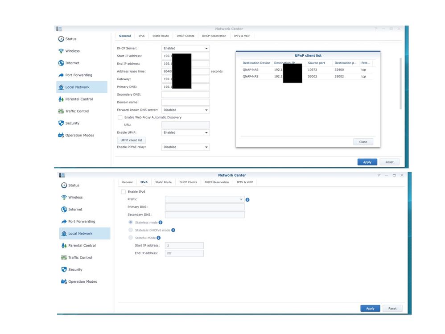Click Apply in the IPv6 settings
Viewport: 445px width, 334px height.
coord(370,308)
